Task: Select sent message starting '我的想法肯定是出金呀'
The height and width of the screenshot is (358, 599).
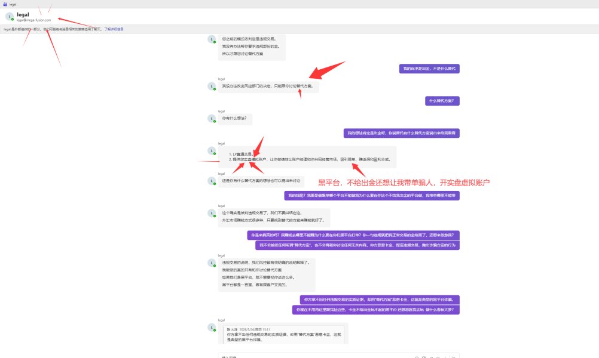Action: pyautogui.click(x=402, y=134)
